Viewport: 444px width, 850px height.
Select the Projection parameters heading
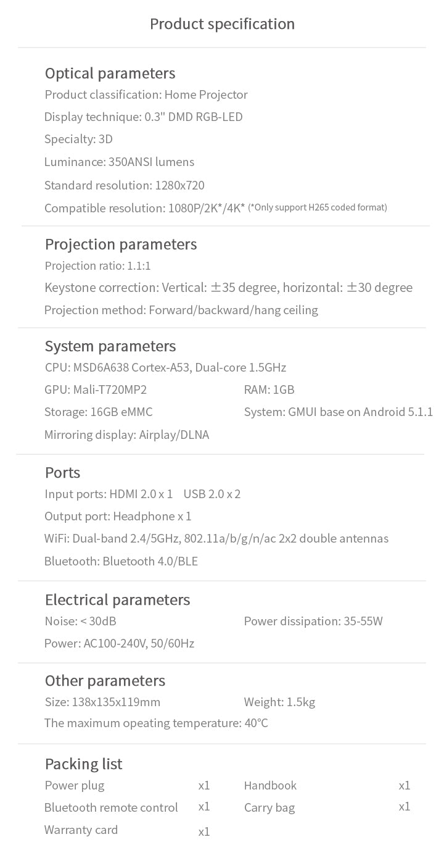(121, 244)
